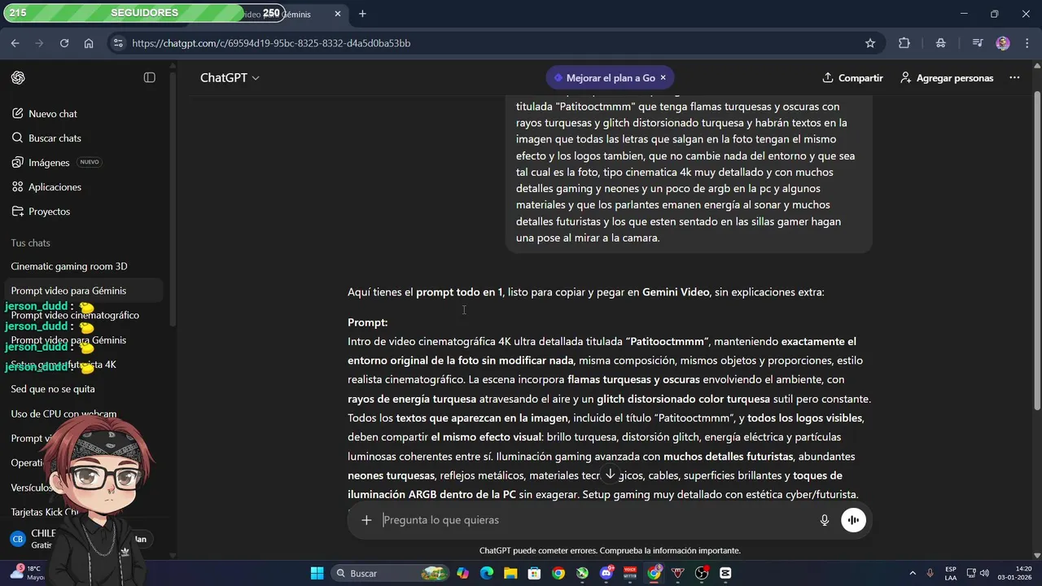Viewport: 1042px width, 586px height.
Task: Collapse the sidebar with the panel toggle icon
Action: pyautogui.click(x=149, y=77)
